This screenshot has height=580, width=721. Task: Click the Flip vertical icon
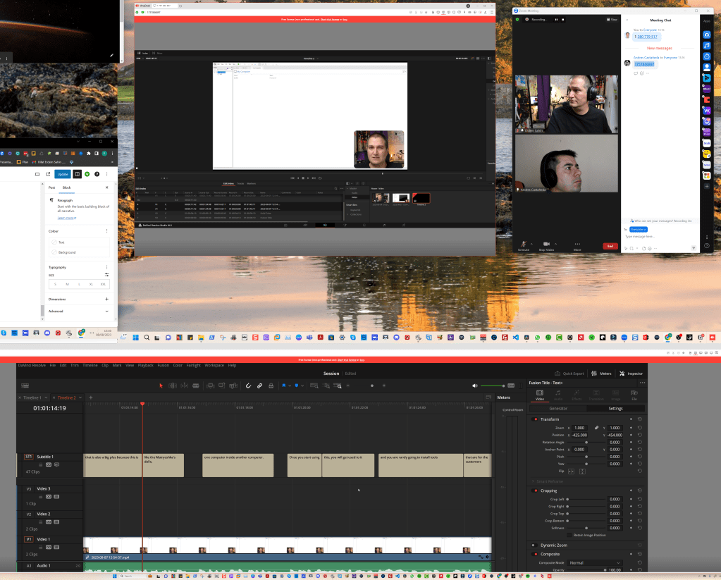click(x=582, y=471)
